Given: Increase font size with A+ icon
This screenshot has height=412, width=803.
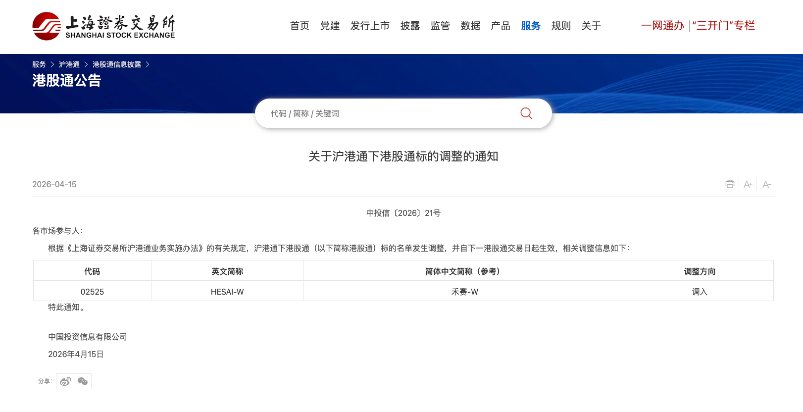Looking at the screenshot, I should pyautogui.click(x=748, y=184).
